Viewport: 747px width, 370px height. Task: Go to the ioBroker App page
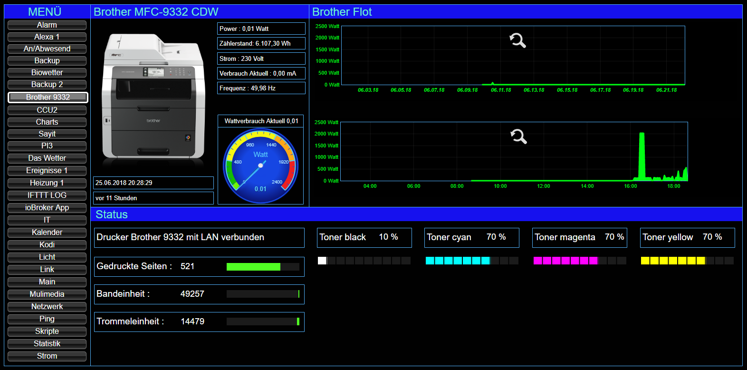point(47,208)
